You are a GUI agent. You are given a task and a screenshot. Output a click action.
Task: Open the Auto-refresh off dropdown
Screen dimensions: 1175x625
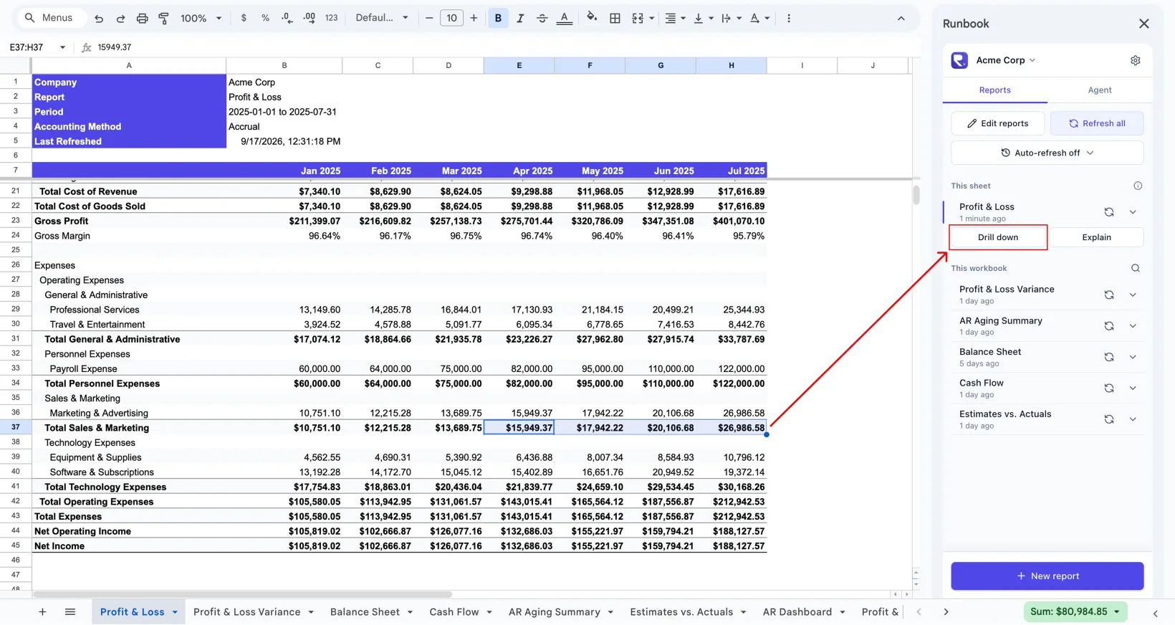[x=1047, y=153]
